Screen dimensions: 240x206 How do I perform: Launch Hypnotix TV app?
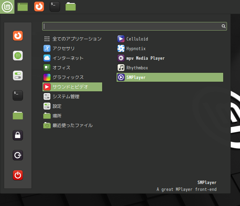(170, 48)
